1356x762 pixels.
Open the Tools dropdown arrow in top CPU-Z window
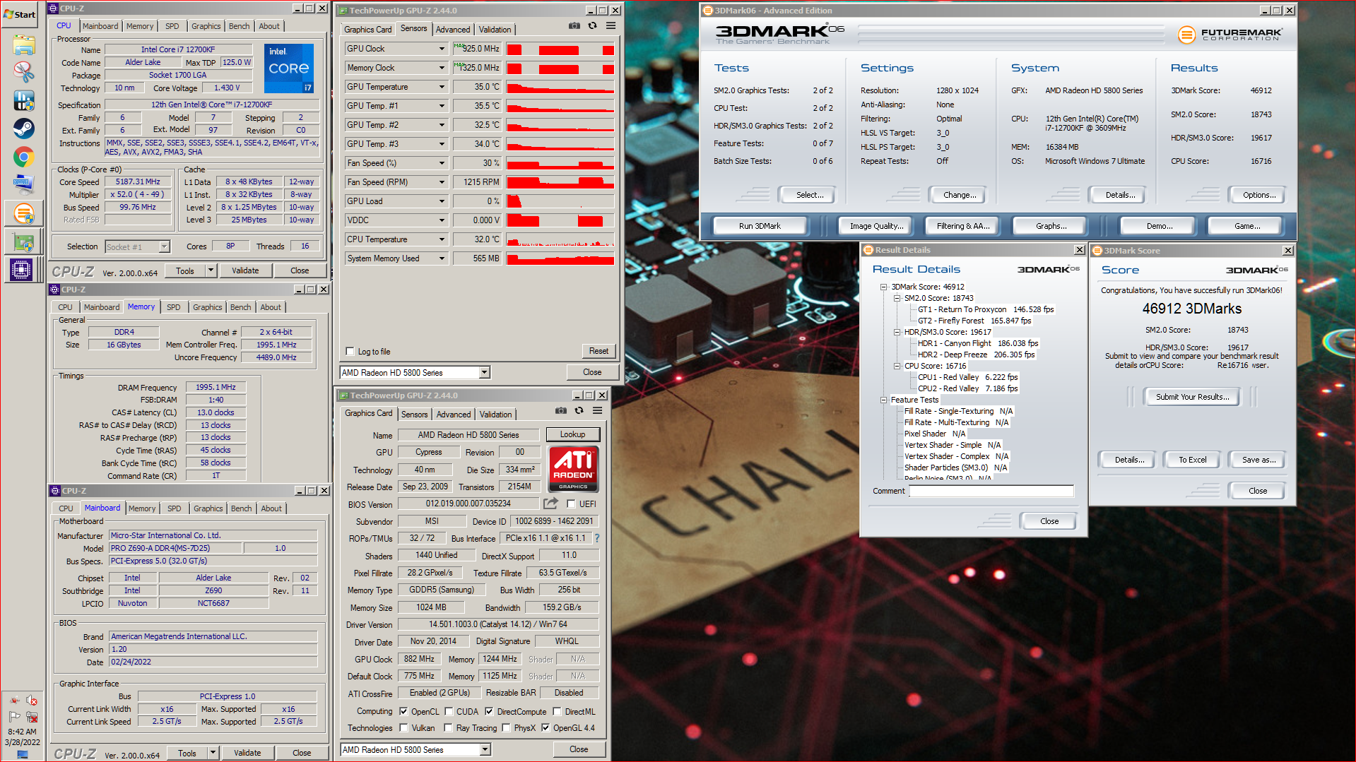click(211, 270)
